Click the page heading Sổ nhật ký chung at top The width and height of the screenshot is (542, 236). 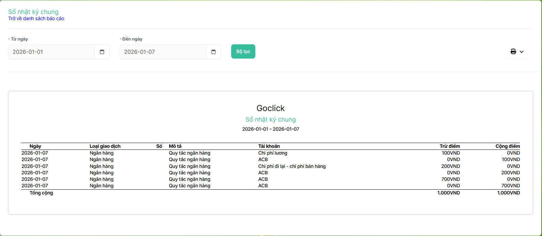tap(33, 12)
